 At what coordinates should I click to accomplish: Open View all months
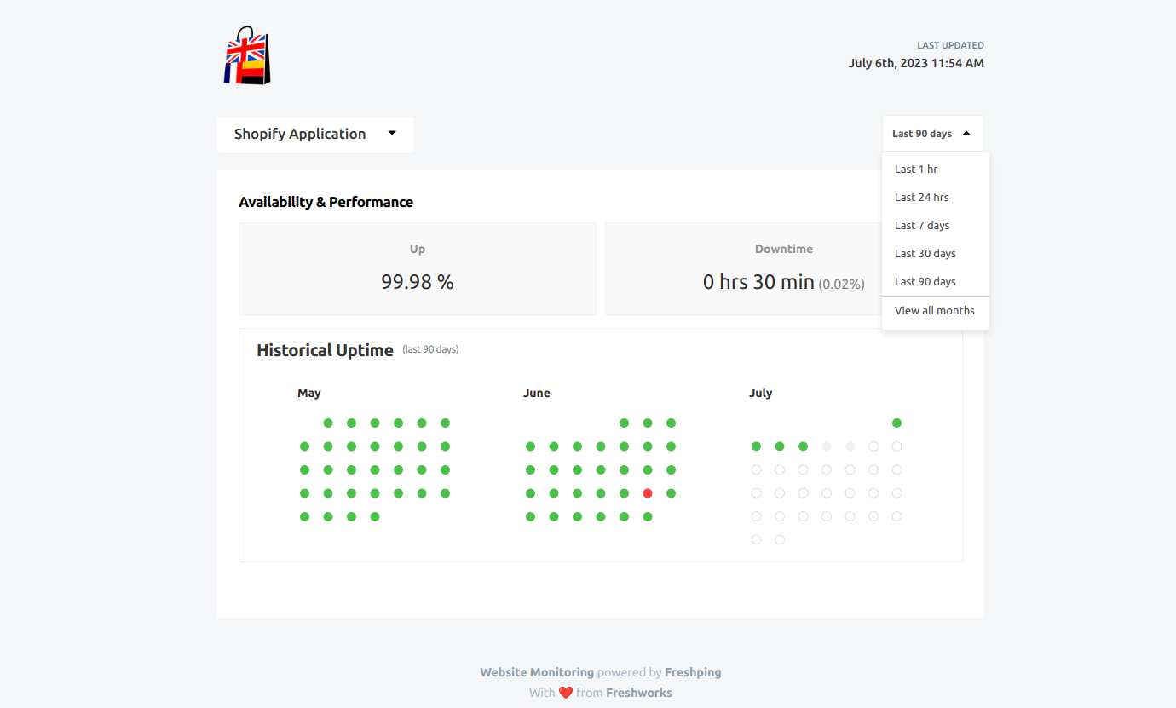934,311
